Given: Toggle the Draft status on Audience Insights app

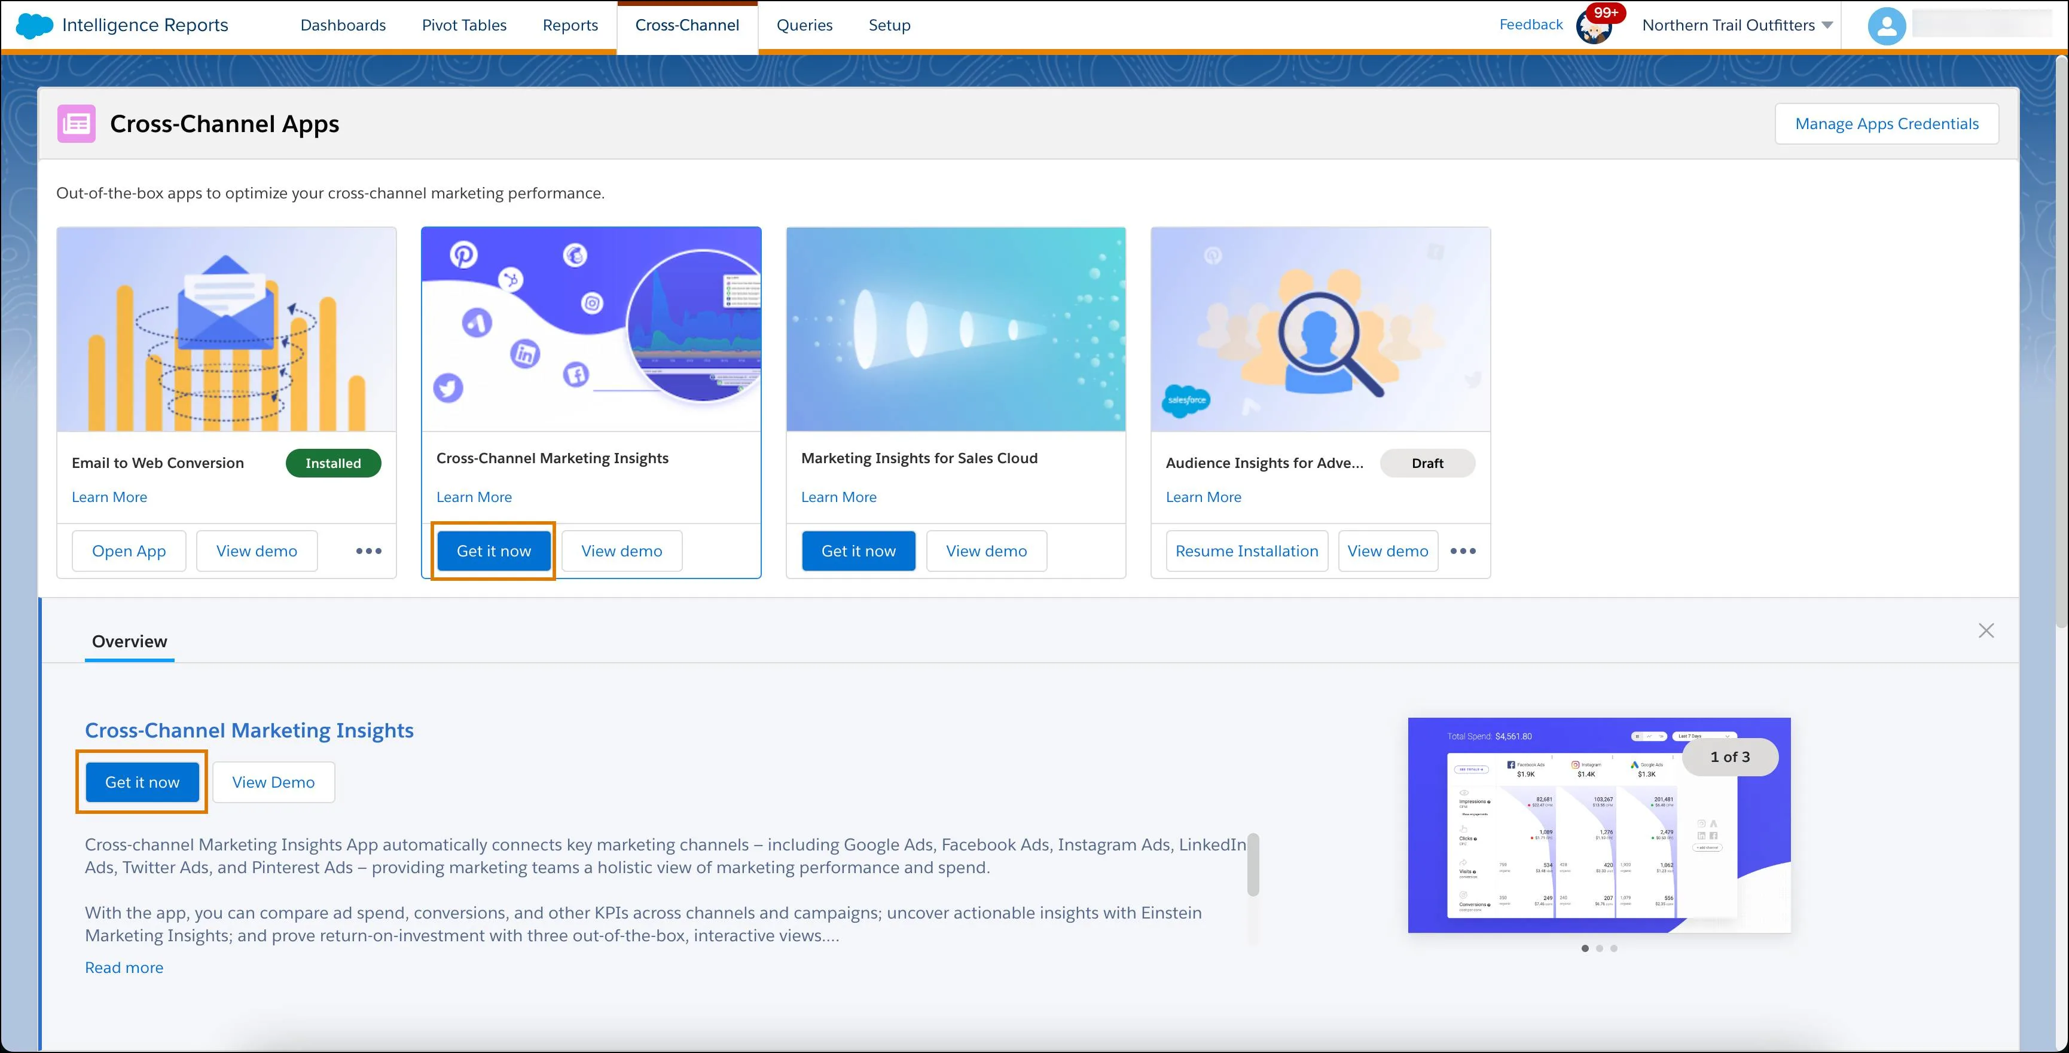Looking at the screenshot, I should (1427, 462).
